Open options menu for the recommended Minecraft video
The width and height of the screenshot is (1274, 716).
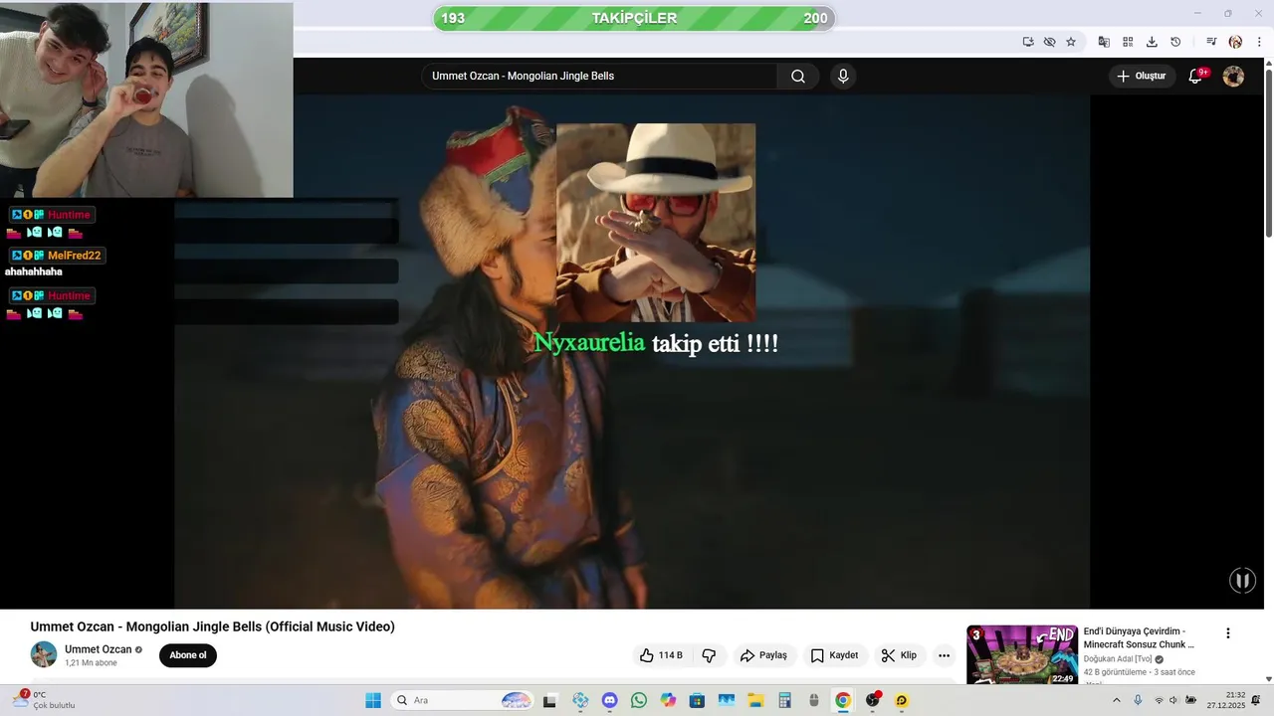pos(1227,633)
